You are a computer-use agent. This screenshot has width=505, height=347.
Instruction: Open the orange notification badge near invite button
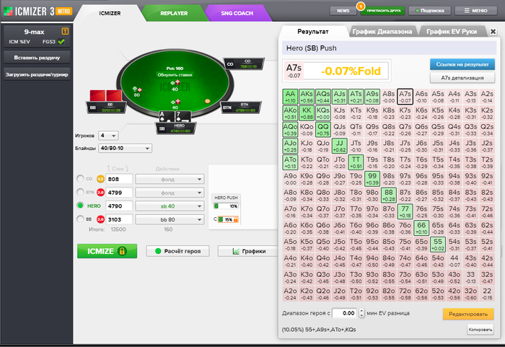tap(361, 6)
